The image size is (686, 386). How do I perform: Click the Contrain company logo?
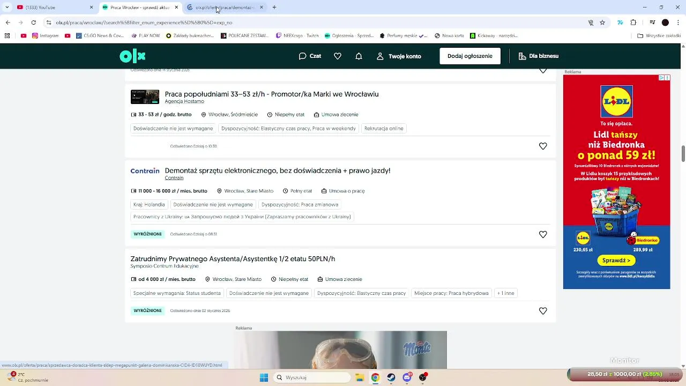point(145,171)
